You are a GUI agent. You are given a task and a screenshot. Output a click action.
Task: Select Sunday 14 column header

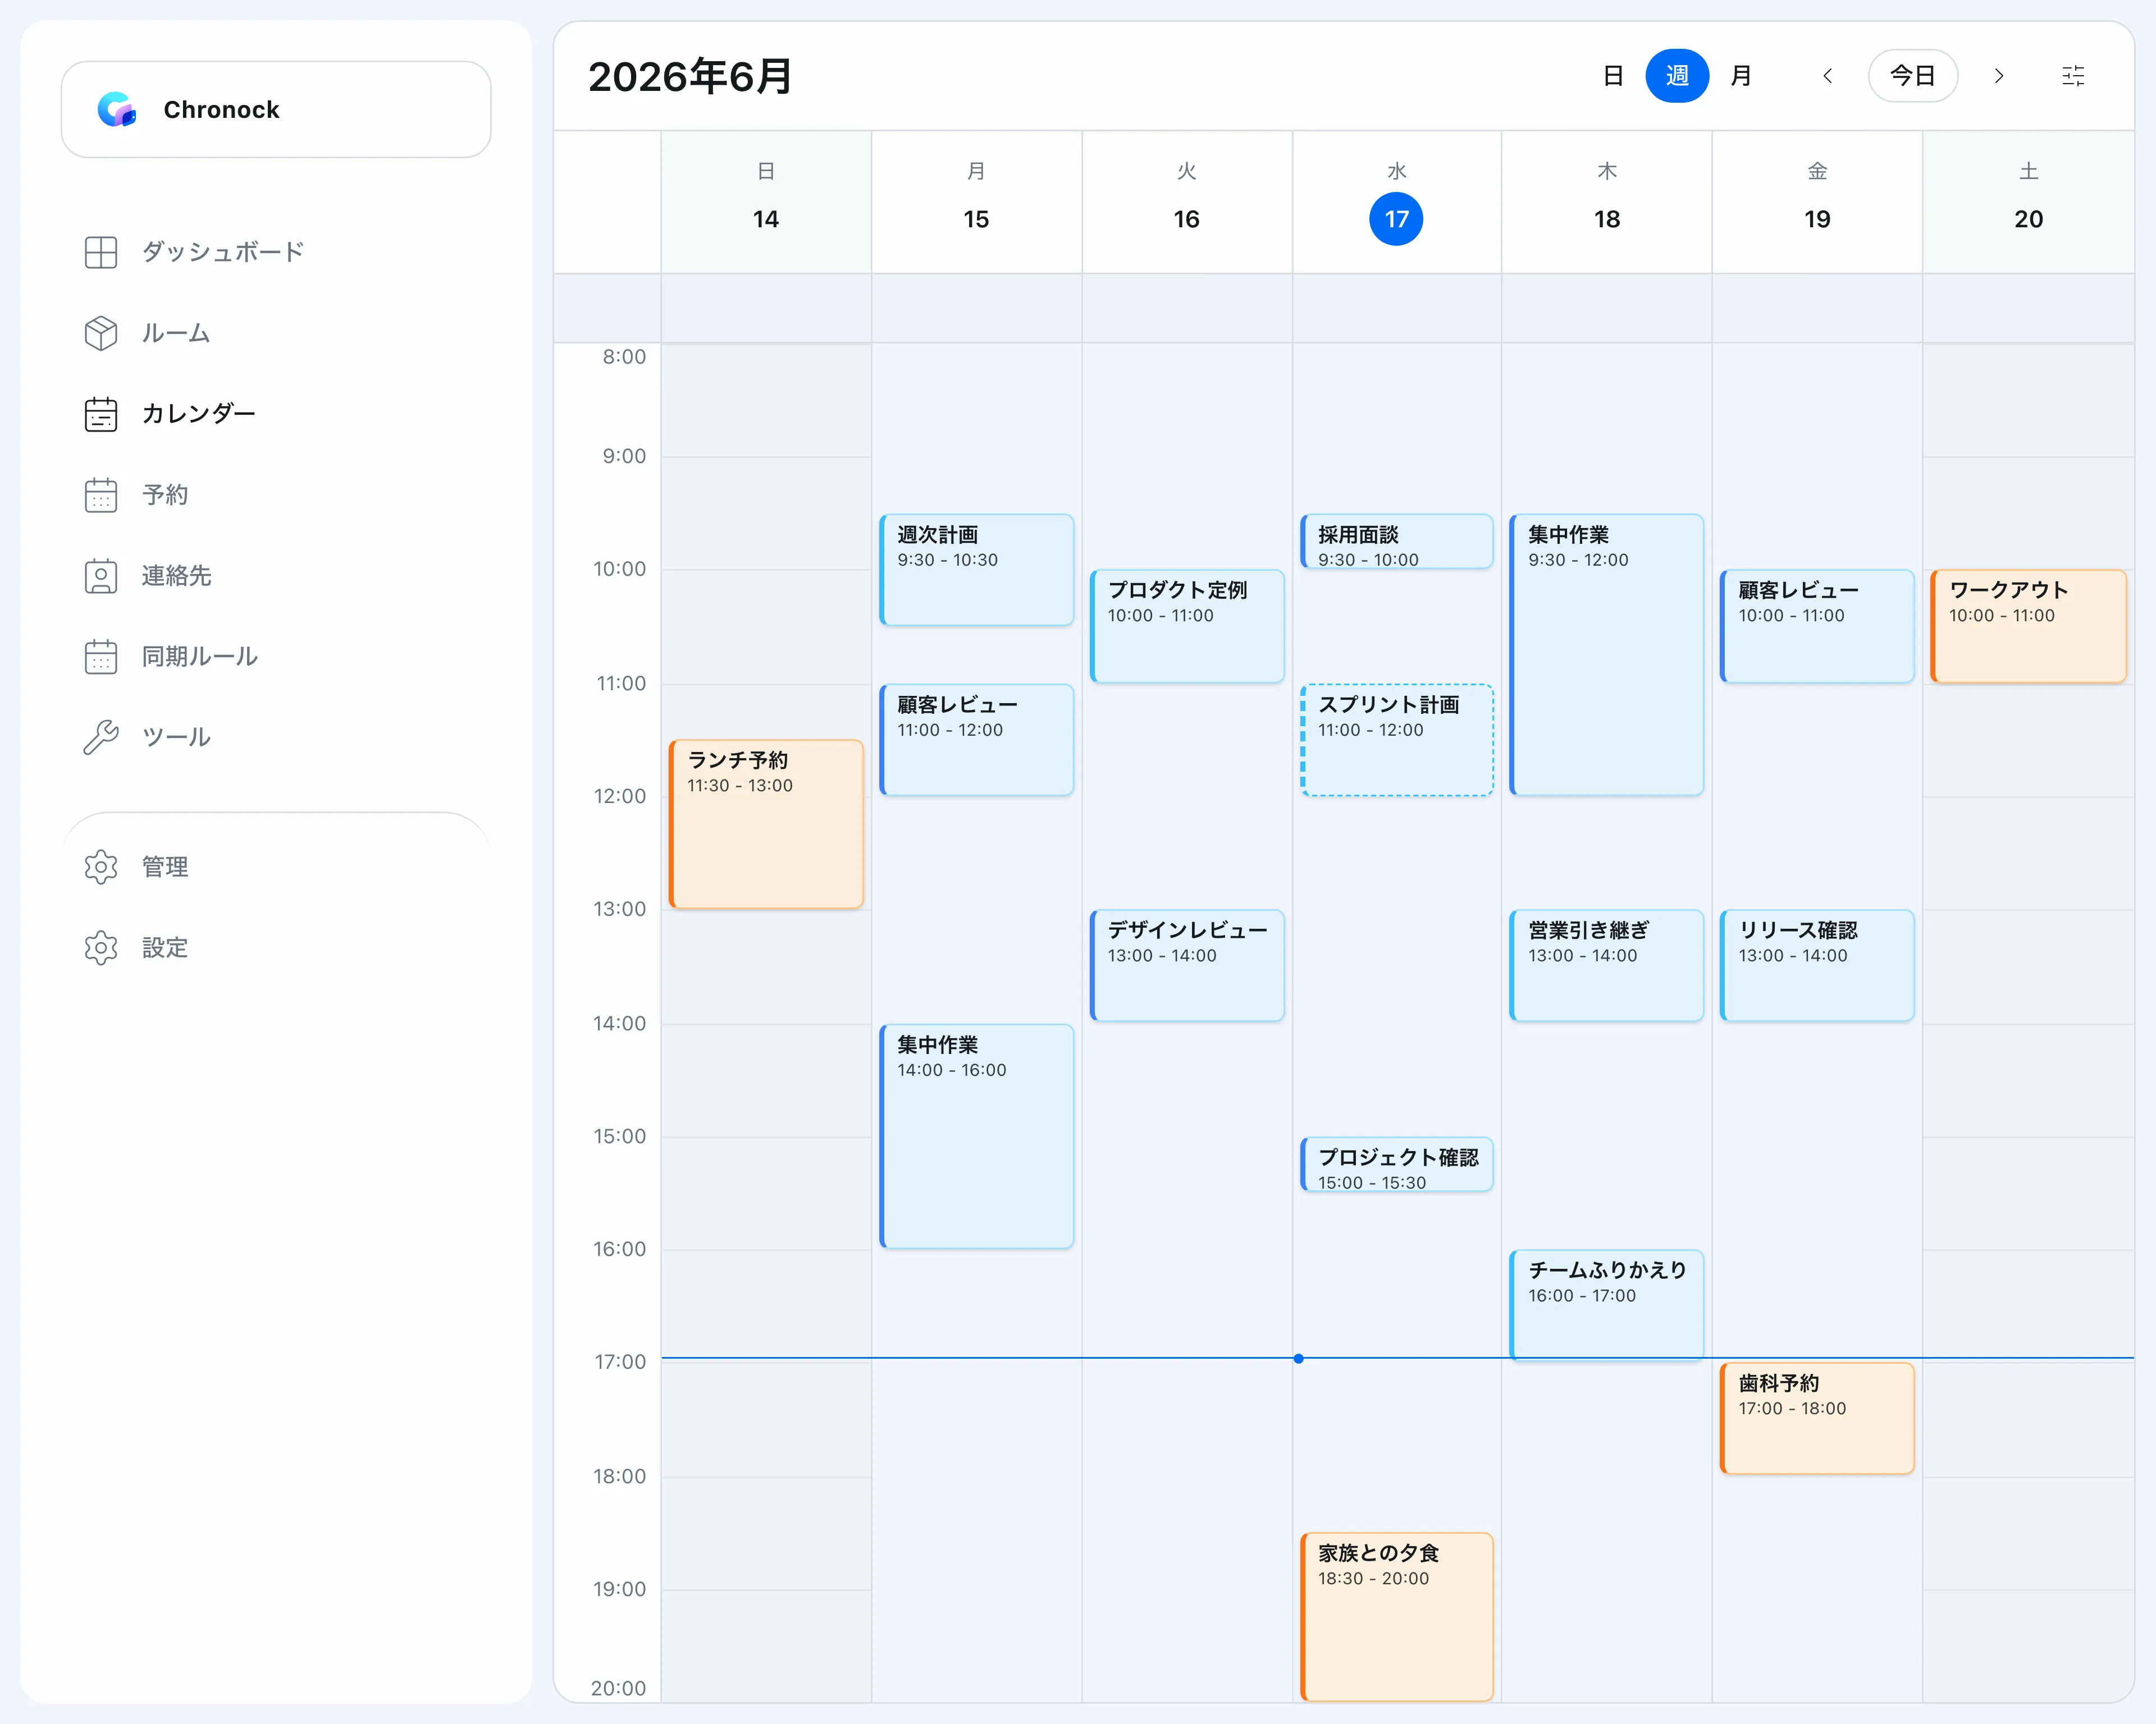(x=766, y=202)
